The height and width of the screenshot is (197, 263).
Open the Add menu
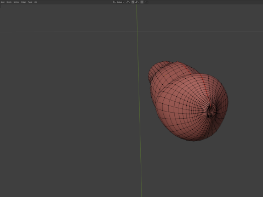tap(3, 2)
